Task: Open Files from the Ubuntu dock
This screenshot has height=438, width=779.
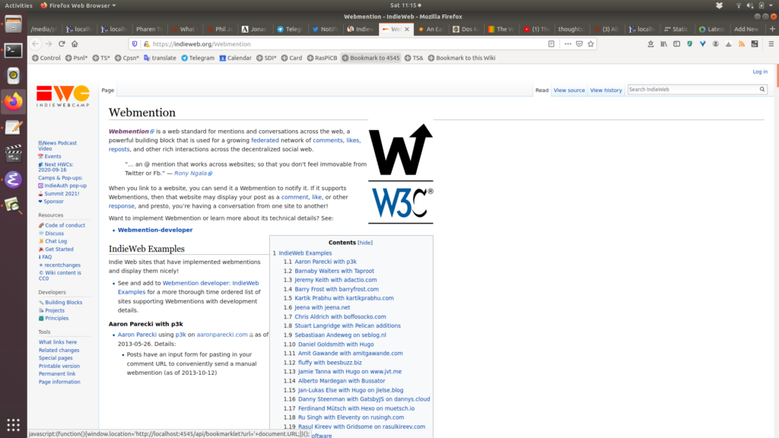Action: [x=14, y=24]
